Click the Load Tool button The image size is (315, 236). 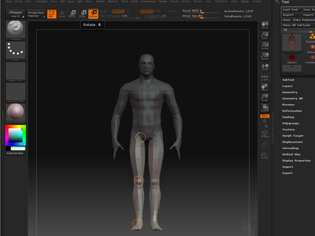coord(291,9)
